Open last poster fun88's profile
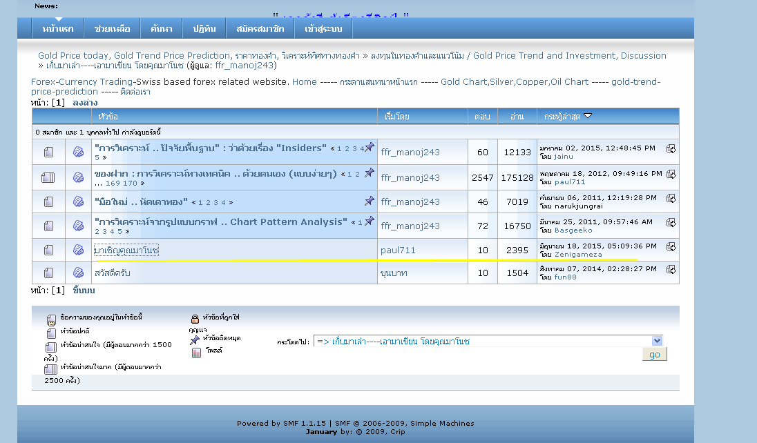This screenshot has width=757, height=443. click(565, 277)
